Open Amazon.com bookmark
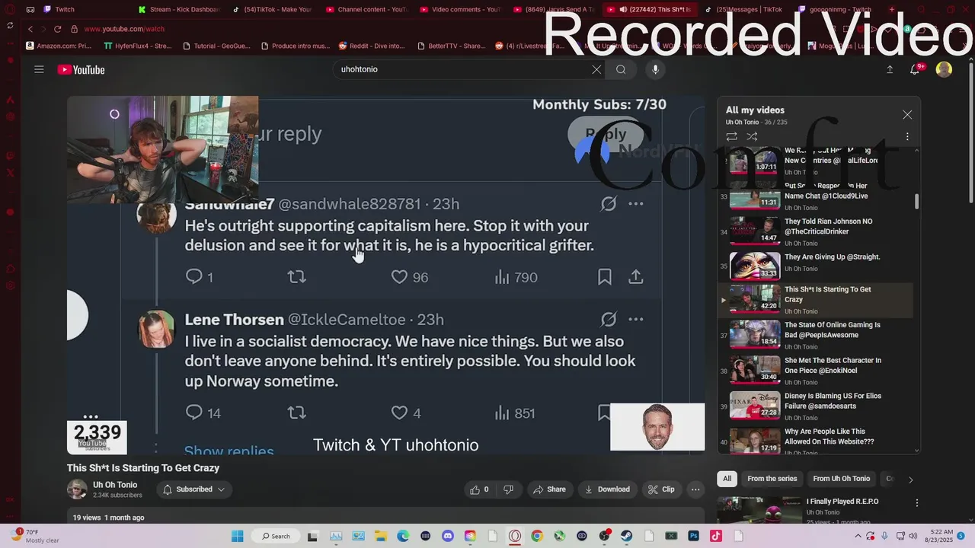The image size is (975, 548). 59,46
